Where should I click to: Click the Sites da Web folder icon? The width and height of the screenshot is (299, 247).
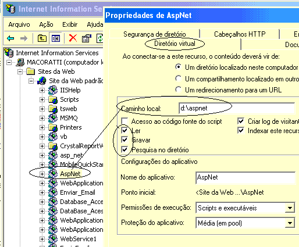(x=31, y=71)
